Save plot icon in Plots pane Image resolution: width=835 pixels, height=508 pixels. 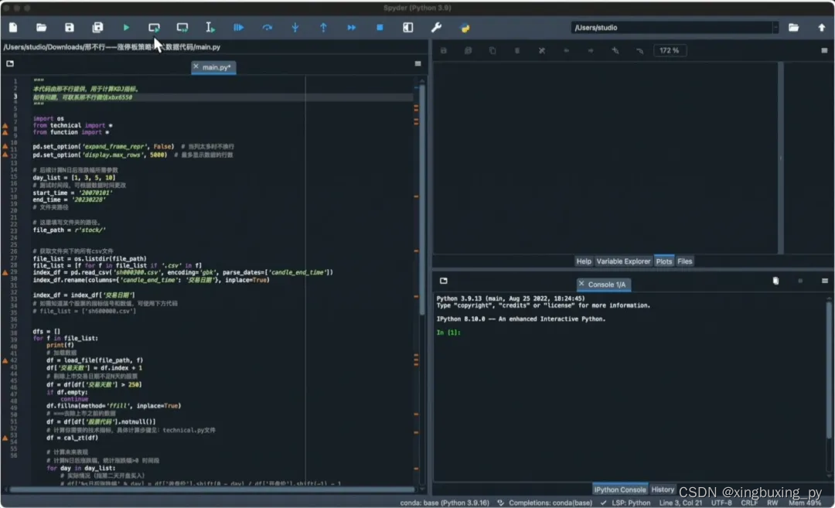coord(443,50)
